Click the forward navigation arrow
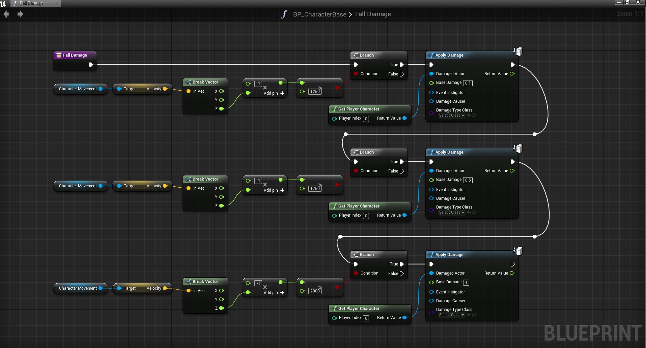 (20, 14)
